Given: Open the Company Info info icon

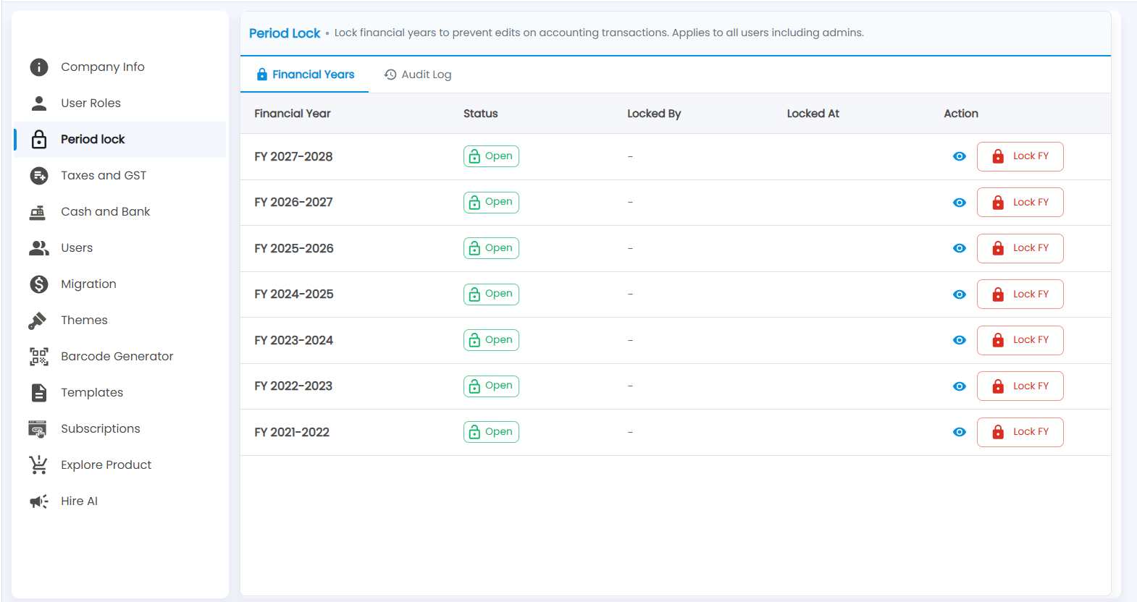Looking at the screenshot, I should click(x=39, y=67).
